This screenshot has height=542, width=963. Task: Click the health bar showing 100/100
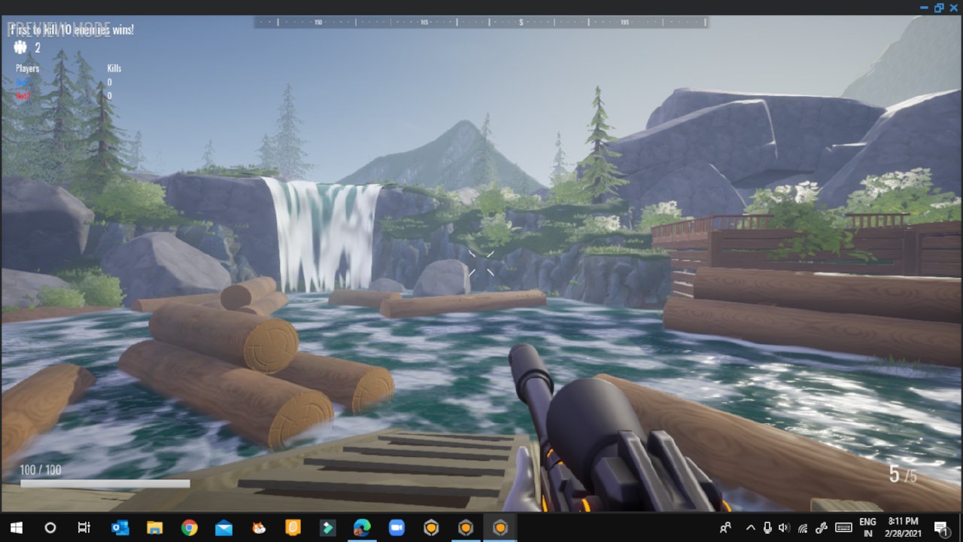pos(105,484)
